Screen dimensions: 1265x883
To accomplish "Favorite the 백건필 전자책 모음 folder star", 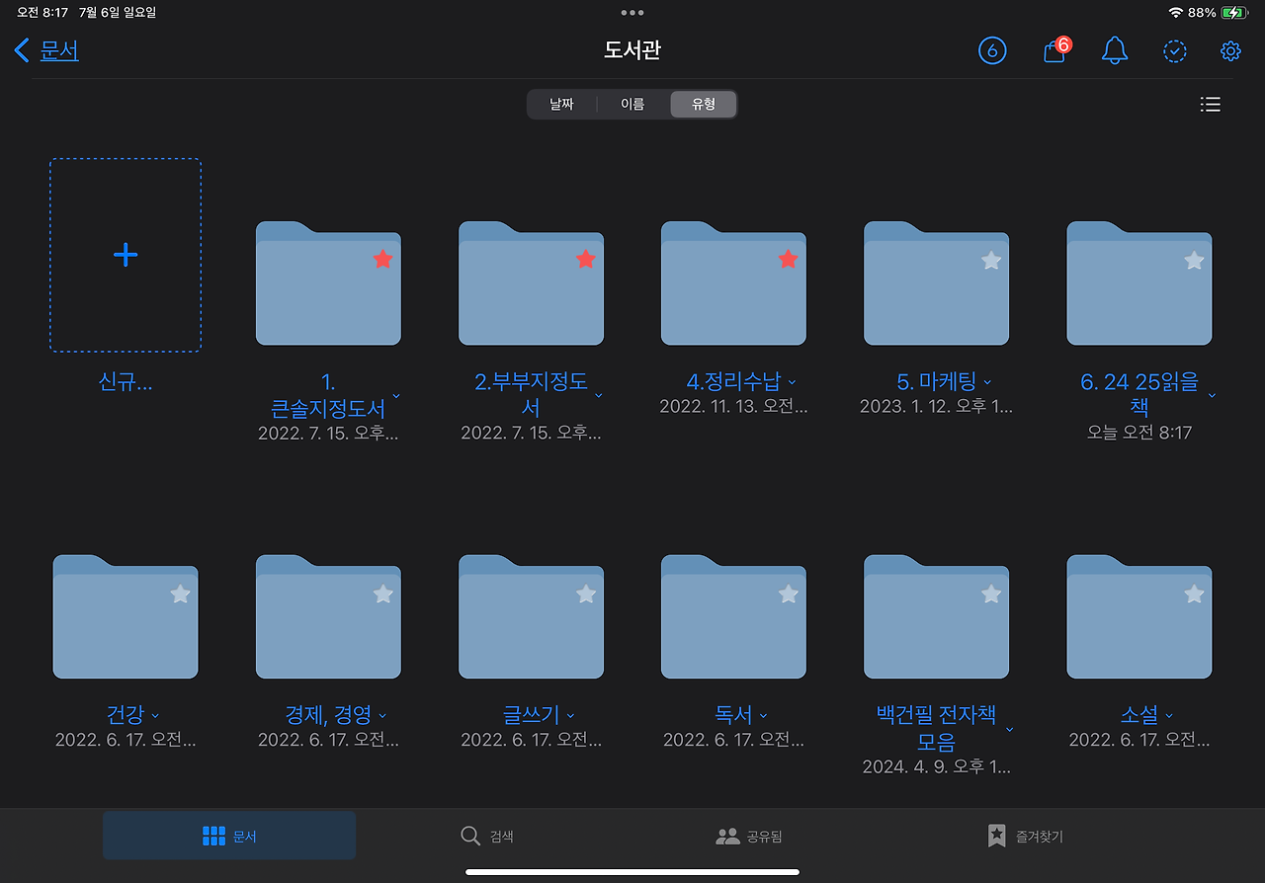I will [991, 594].
